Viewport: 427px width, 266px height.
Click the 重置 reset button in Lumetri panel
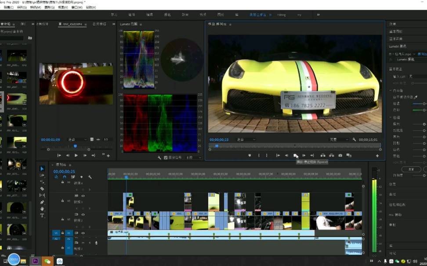tap(411, 169)
